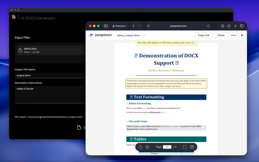Viewport: 259px width, 162px height.
Task: Show Safari tab overview
Action: tap(242, 26)
